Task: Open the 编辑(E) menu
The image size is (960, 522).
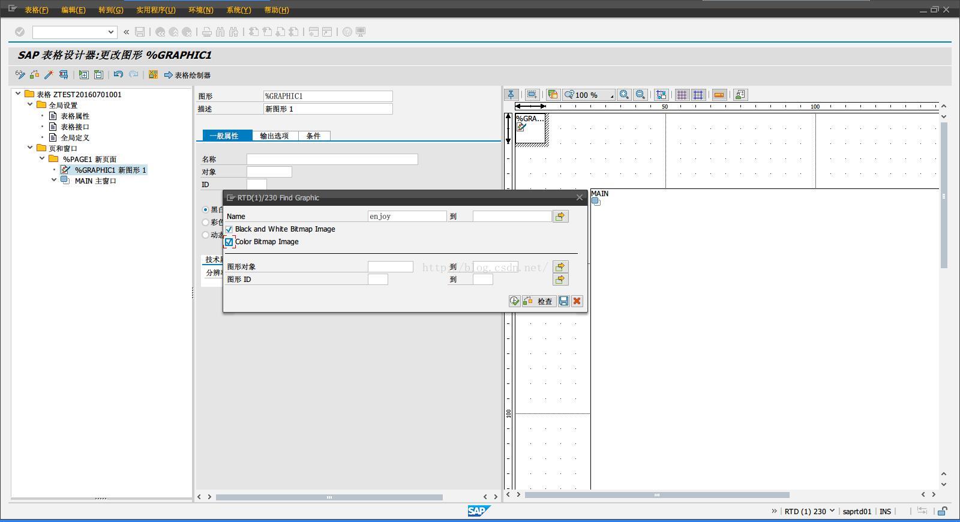Action: point(73,10)
